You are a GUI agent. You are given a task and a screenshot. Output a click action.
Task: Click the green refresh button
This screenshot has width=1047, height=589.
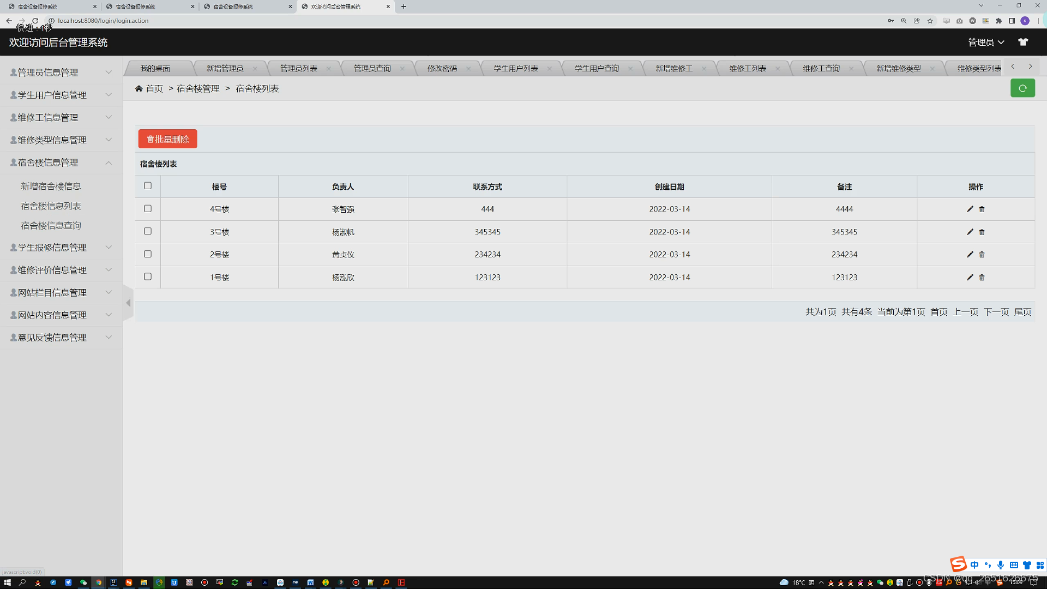1022,88
